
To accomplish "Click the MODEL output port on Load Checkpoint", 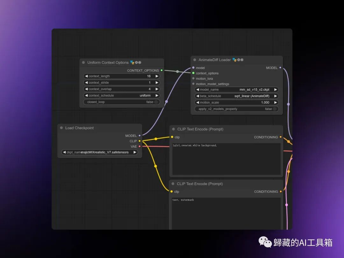I will [140, 136].
